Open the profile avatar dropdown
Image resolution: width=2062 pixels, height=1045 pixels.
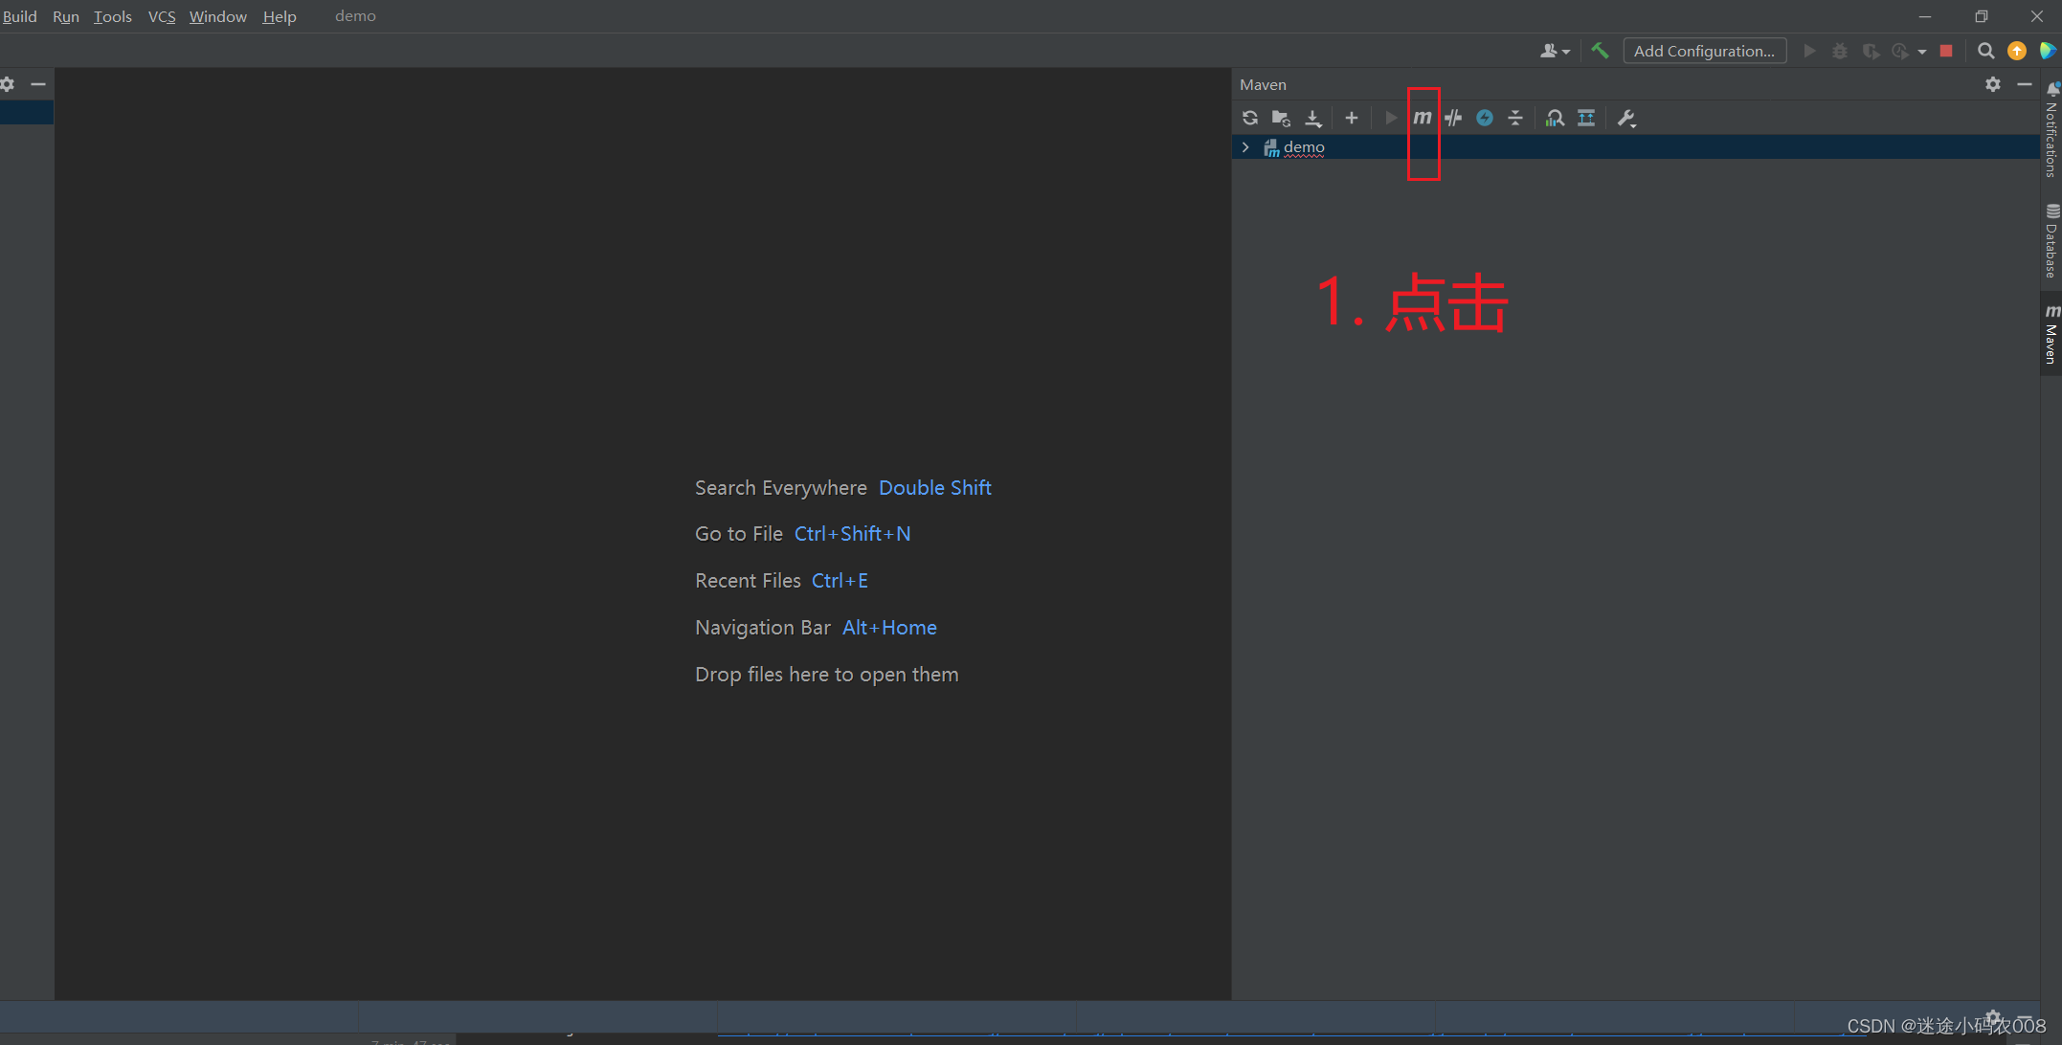(1554, 50)
